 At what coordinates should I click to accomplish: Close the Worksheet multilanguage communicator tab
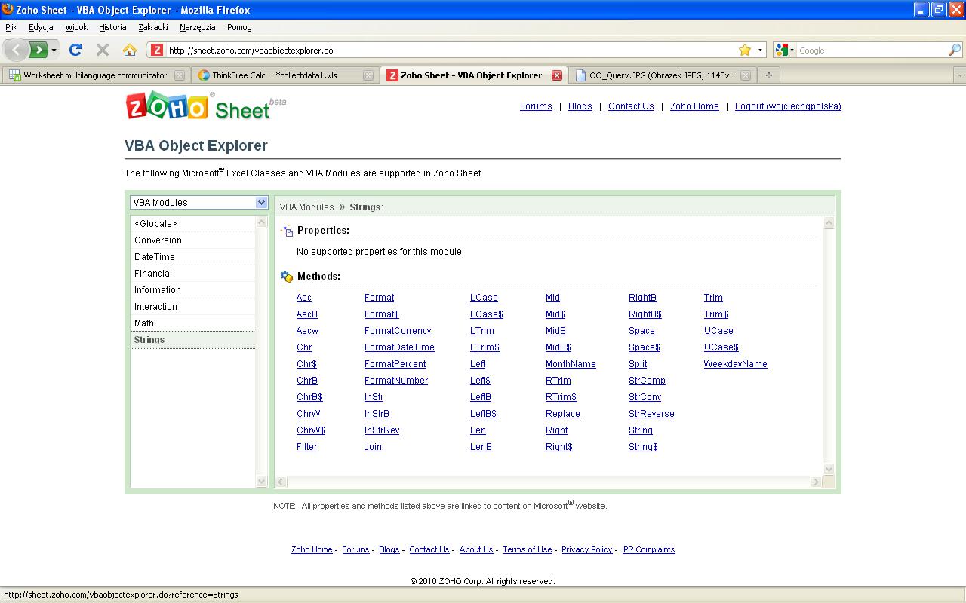pos(180,75)
